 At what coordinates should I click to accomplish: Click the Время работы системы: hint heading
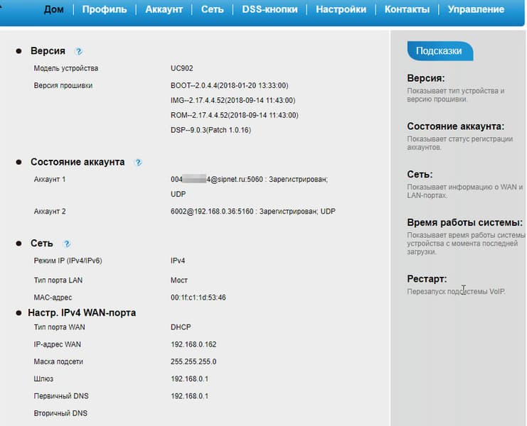(x=465, y=222)
